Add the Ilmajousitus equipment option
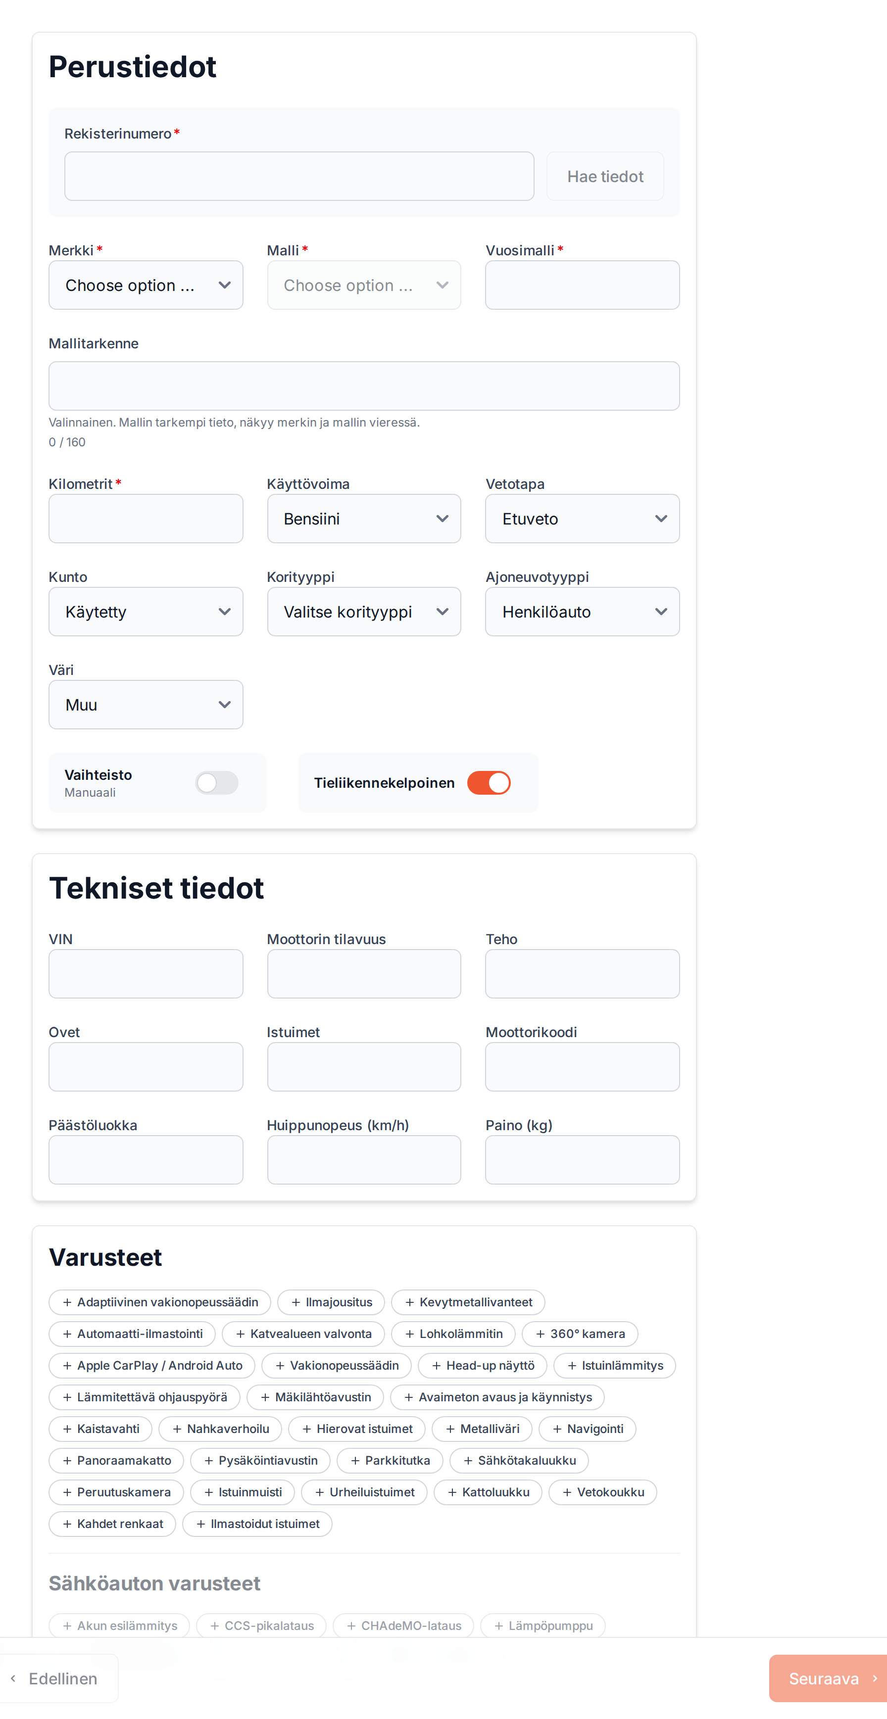The width and height of the screenshot is (887, 1719). click(x=331, y=1302)
